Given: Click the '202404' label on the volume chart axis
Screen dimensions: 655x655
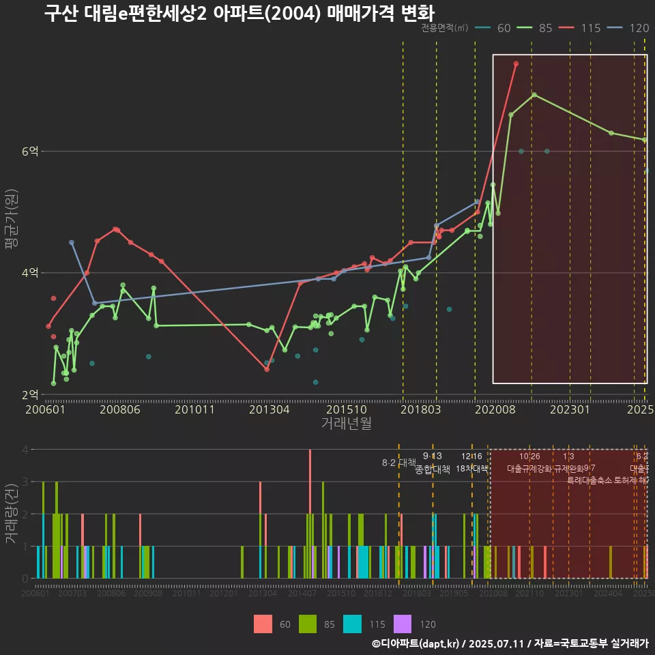Looking at the screenshot, I should point(608,593).
